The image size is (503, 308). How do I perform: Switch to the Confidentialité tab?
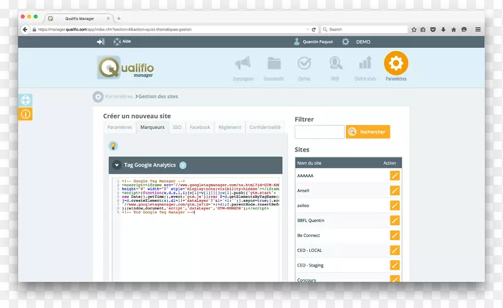pos(265,128)
